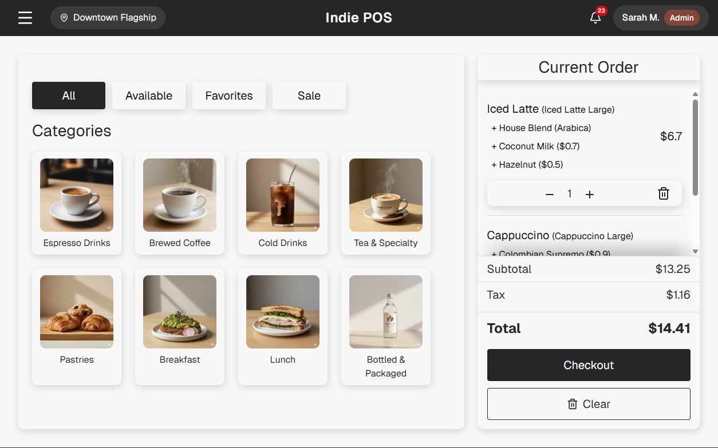Select the All filter tab
This screenshot has width=718, height=448.
(x=69, y=96)
